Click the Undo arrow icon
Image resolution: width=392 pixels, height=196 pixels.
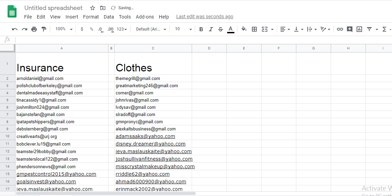click(14, 30)
